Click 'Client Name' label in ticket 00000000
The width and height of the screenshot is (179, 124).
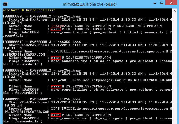pos(20,29)
